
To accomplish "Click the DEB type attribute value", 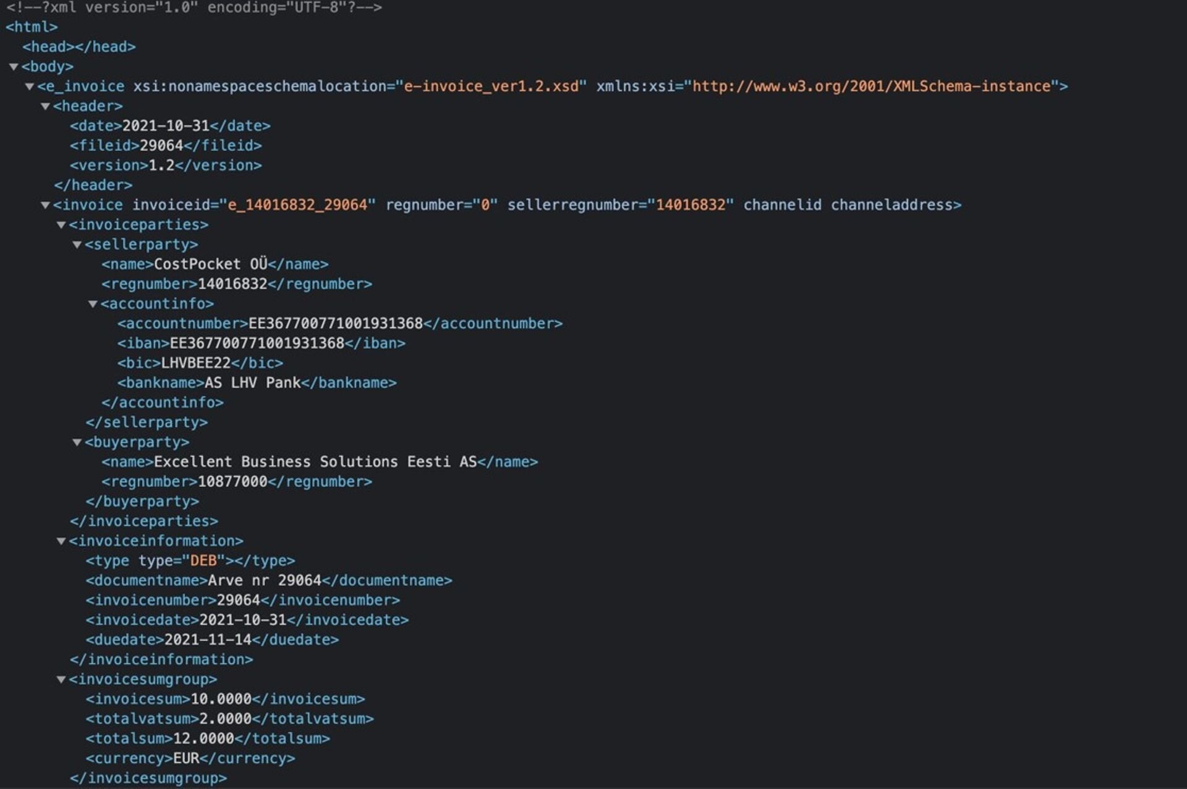I will (203, 561).
